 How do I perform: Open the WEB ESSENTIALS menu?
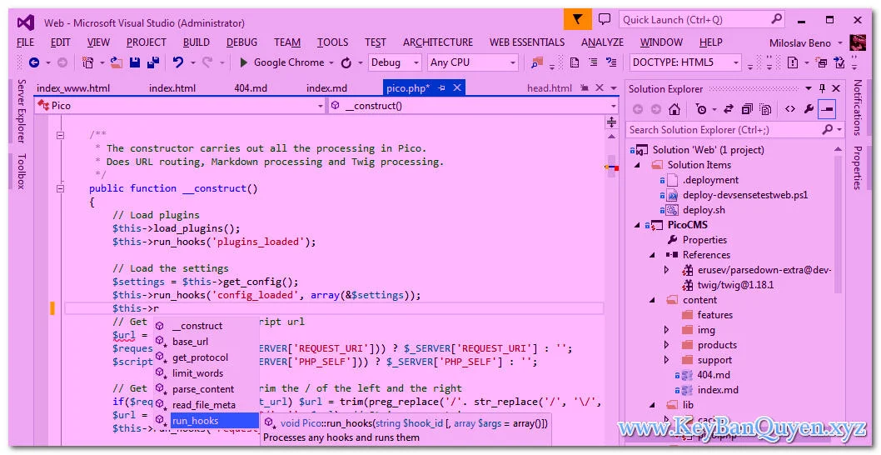click(527, 42)
